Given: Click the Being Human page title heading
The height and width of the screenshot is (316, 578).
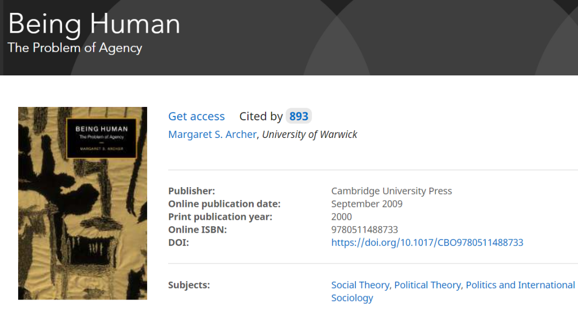Looking at the screenshot, I should click(94, 24).
